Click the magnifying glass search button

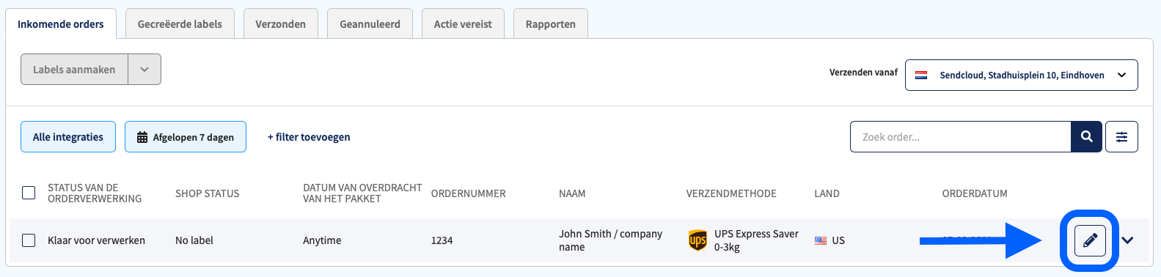click(1086, 136)
